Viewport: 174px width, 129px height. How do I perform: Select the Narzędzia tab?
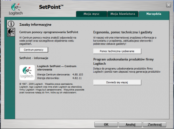point(154,14)
